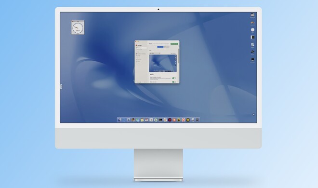Click the side handle on screen's left edge
The image size is (318, 188).
[61, 87]
